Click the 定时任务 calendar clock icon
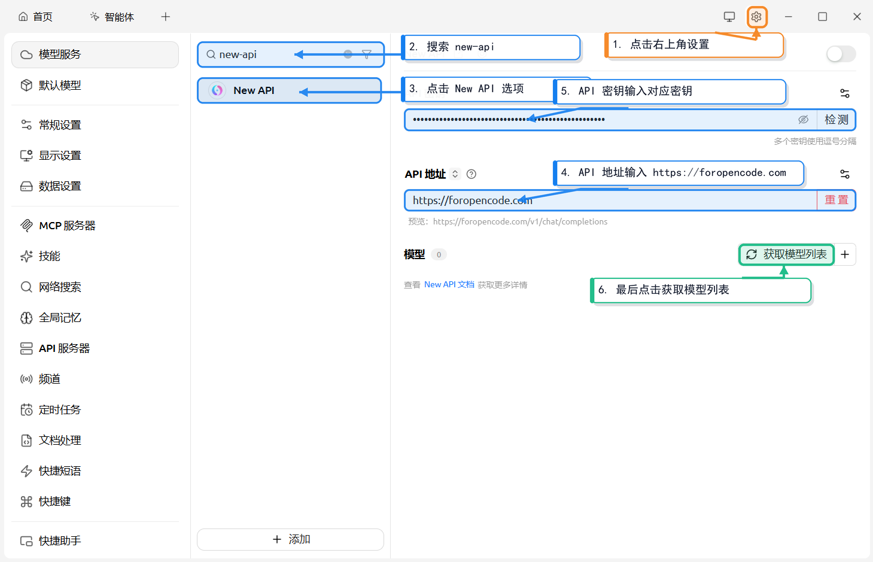 point(26,409)
